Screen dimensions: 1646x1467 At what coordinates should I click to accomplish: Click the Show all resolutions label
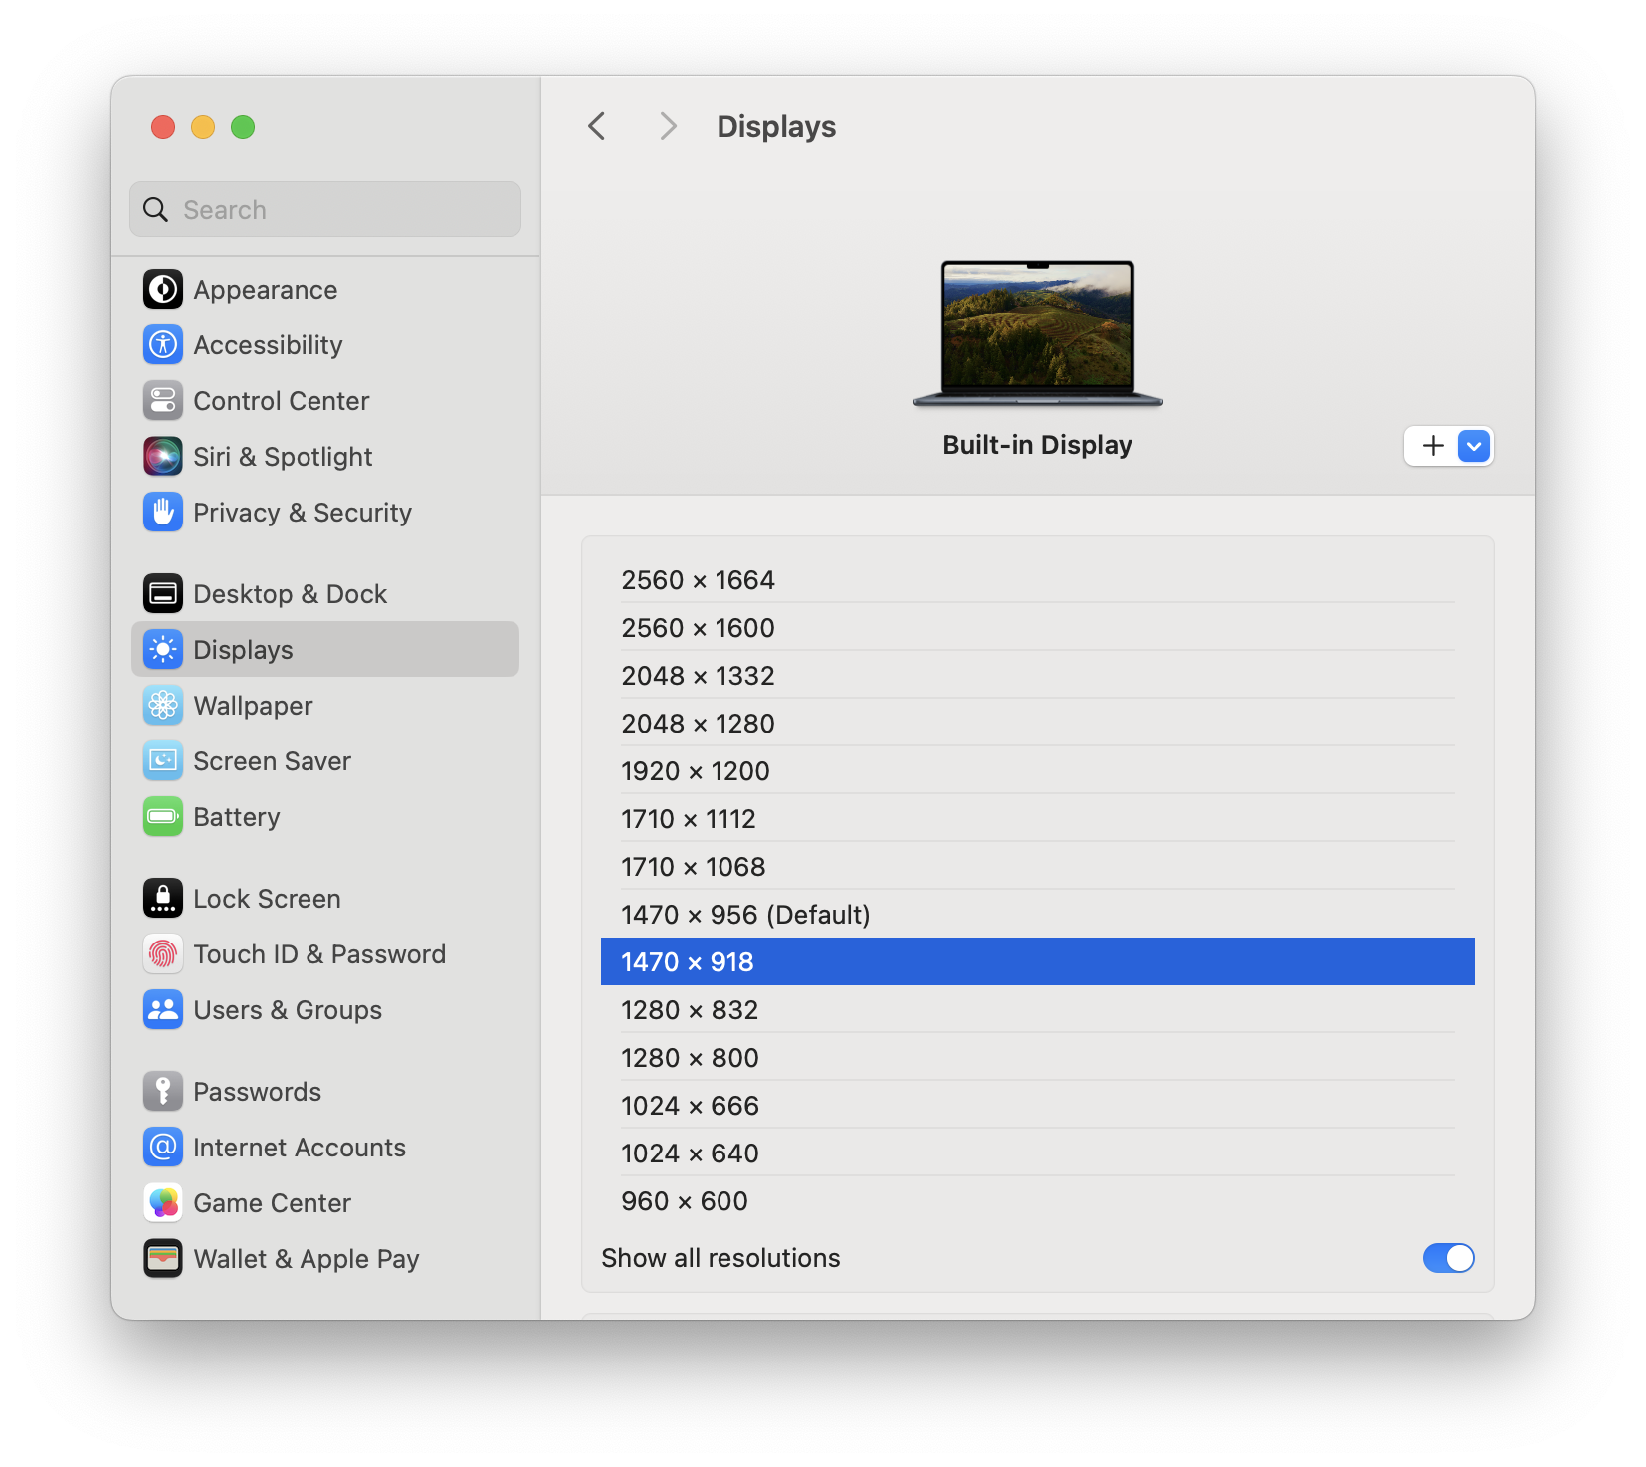click(720, 1258)
